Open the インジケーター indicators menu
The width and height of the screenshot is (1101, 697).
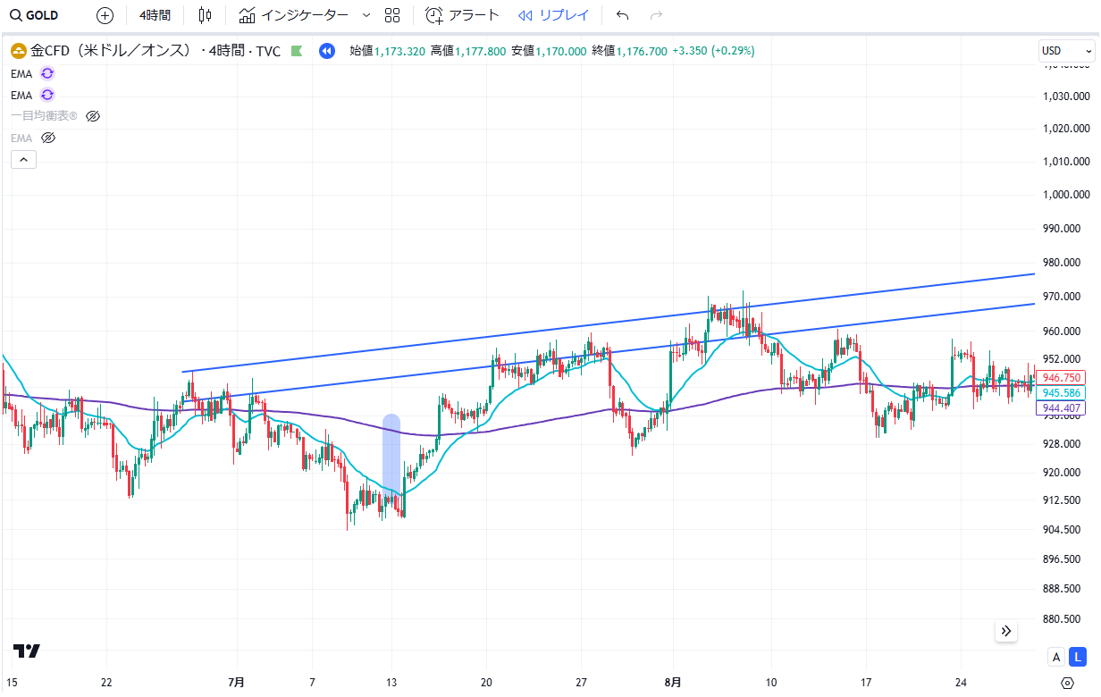tap(295, 15)
